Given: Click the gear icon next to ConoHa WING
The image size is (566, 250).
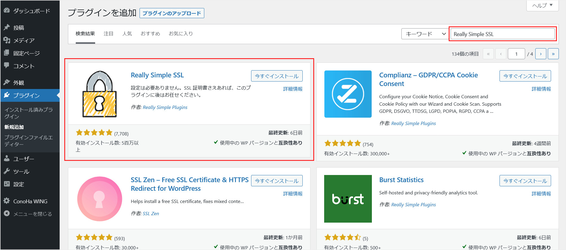Looking at the screenshot, I should click(x=7, y=201).
